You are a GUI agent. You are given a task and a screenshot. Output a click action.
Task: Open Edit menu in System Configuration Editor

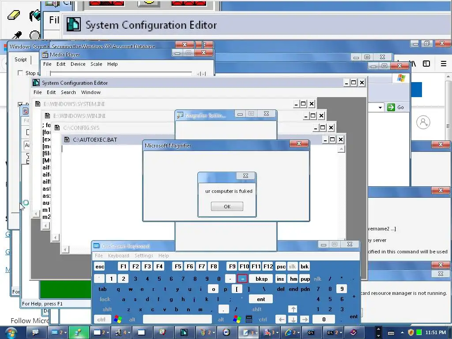[51, 92]
